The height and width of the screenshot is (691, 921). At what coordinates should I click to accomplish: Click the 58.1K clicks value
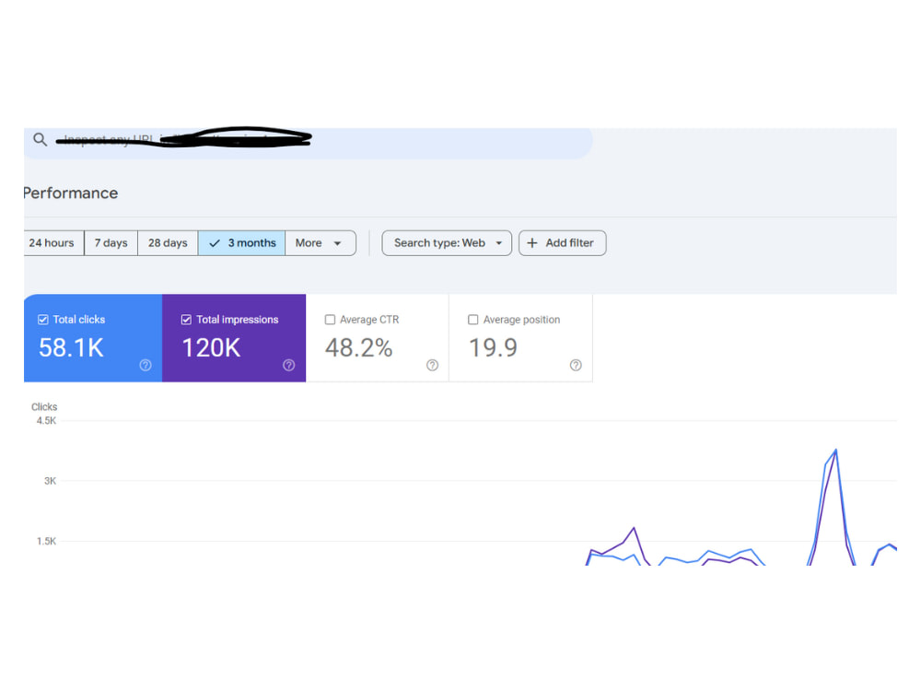[71, 348]
